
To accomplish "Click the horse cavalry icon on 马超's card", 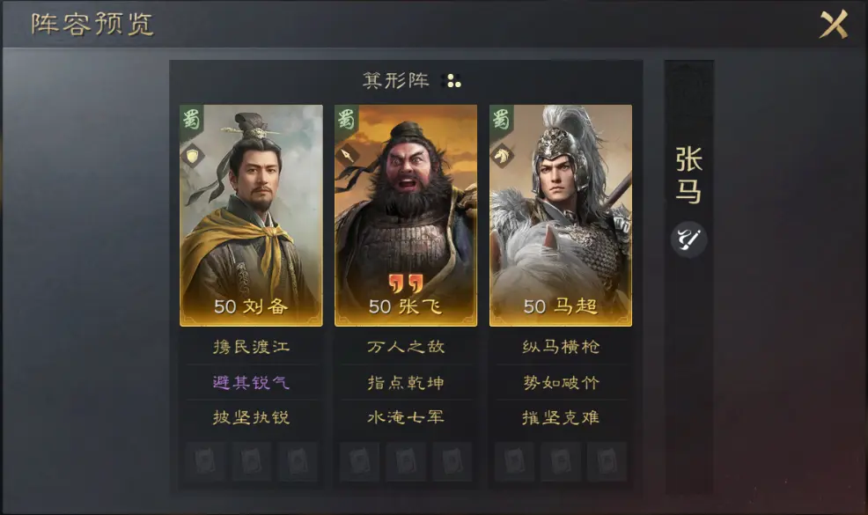I will 502,156.
